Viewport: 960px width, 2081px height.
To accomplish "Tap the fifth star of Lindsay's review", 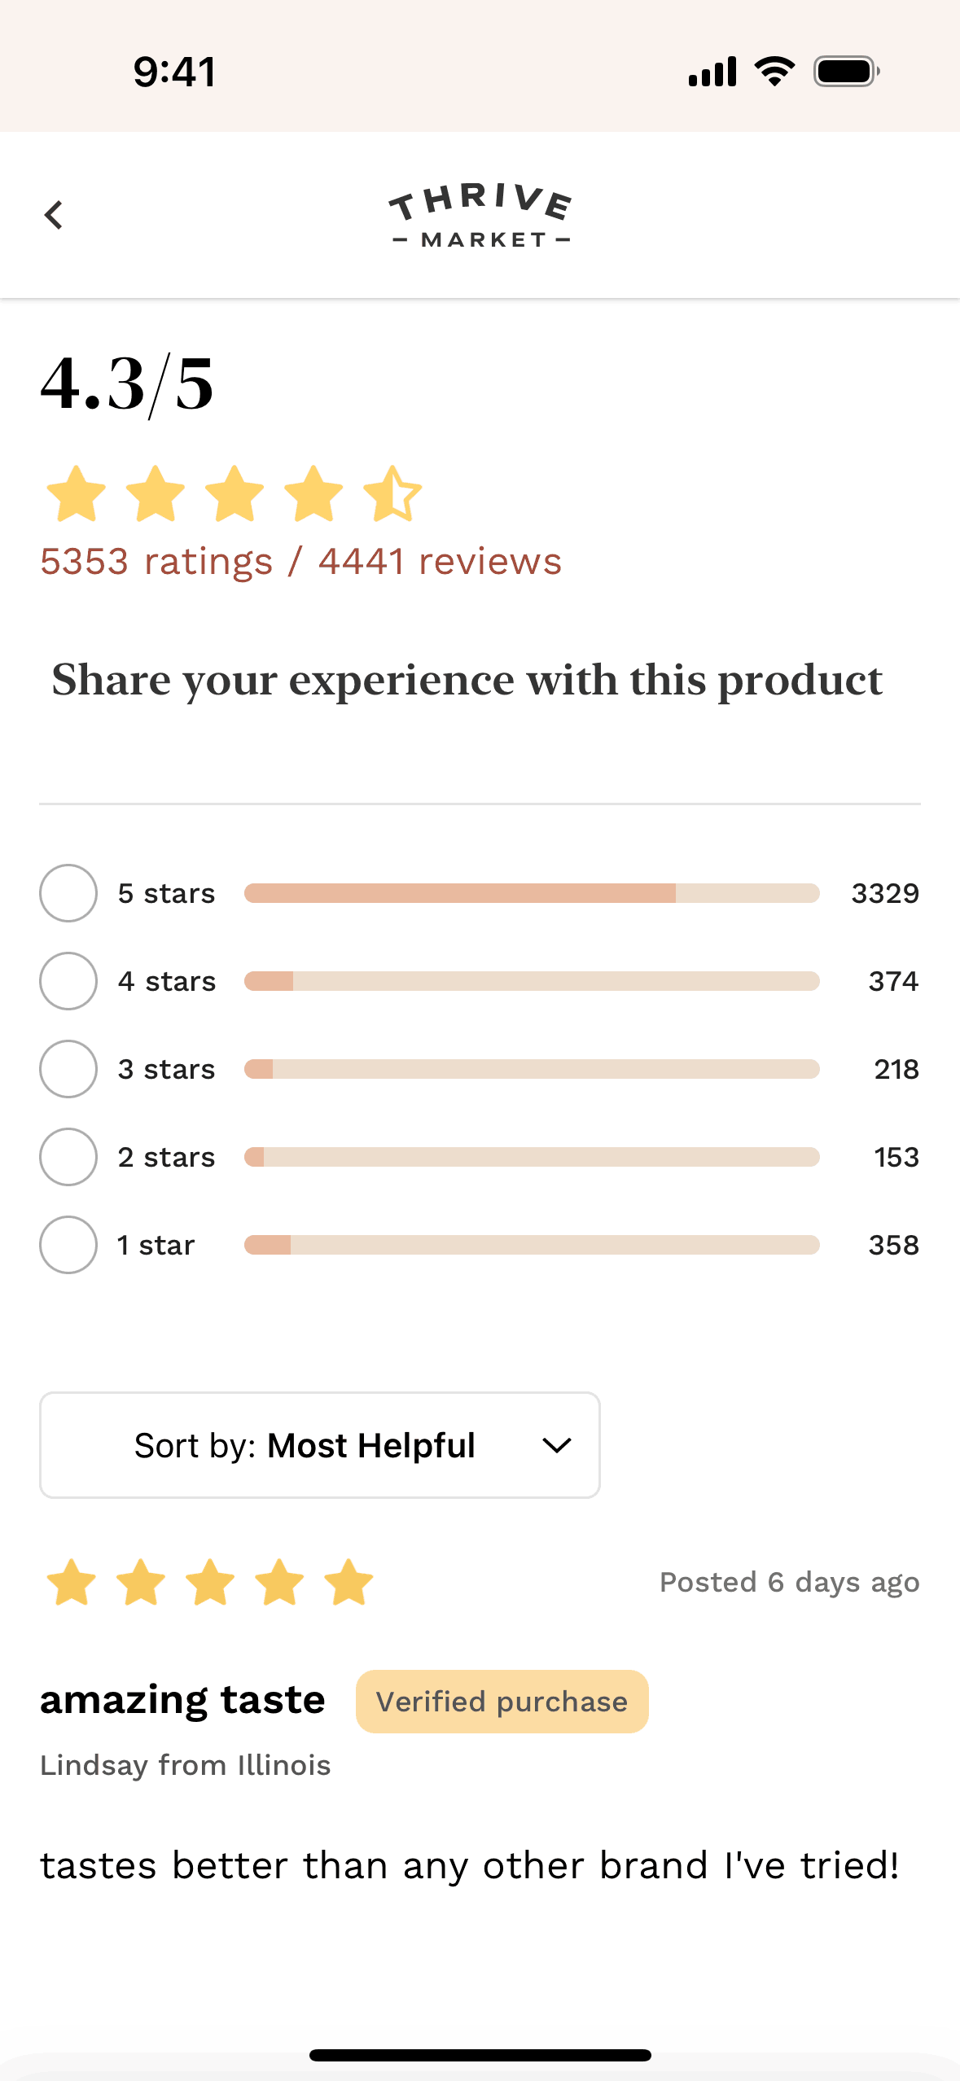I will click(348, 1582).
